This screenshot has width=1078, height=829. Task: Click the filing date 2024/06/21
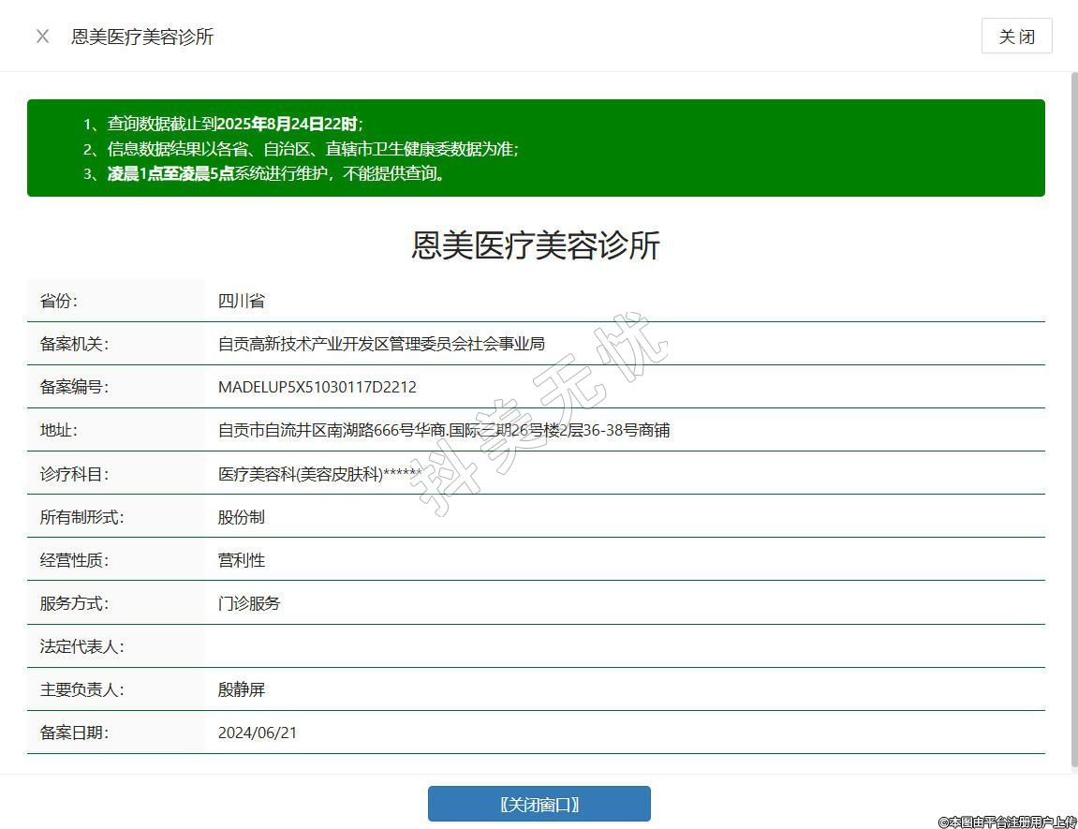[x=258, y=733]
